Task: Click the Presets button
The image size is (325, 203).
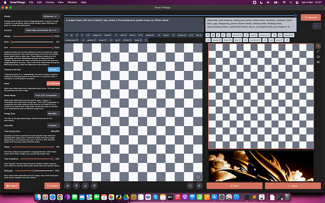Action: (x=52, y=186)
